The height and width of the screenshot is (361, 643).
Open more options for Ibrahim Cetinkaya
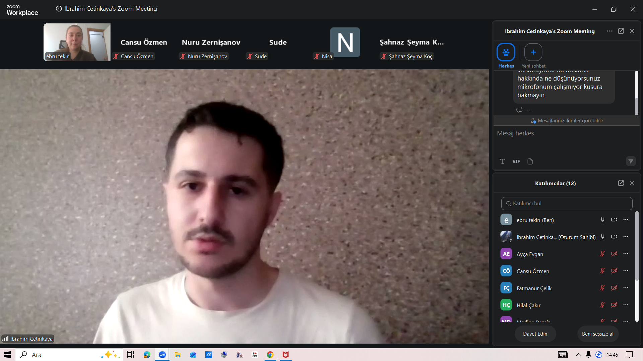click(x=626, y=237)
